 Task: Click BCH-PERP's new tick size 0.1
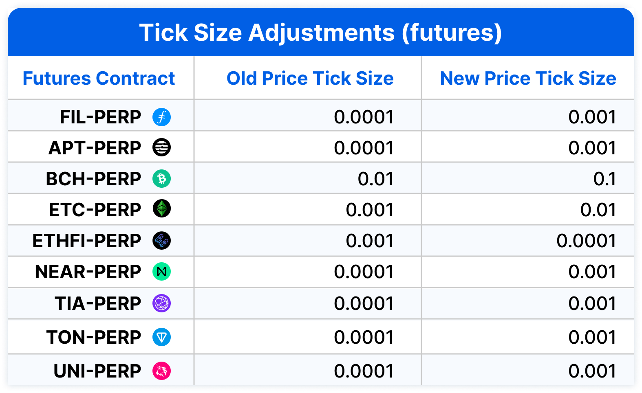(x=604, y=179)
